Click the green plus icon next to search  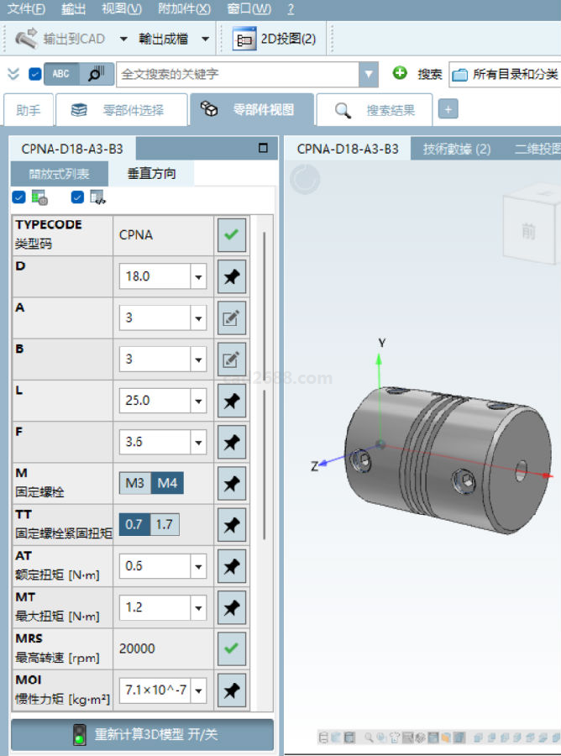click(400, 74)
